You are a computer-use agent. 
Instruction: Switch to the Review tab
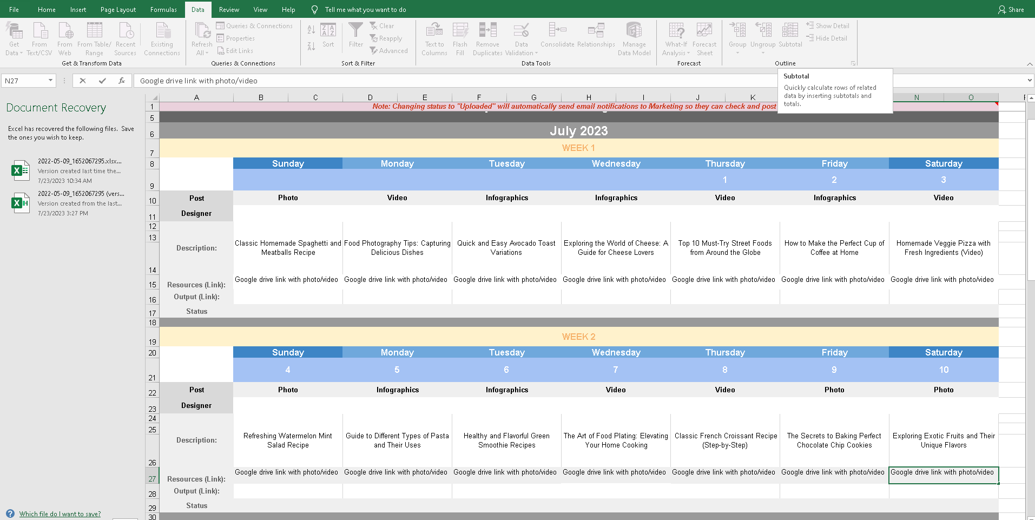pos(229,9)
